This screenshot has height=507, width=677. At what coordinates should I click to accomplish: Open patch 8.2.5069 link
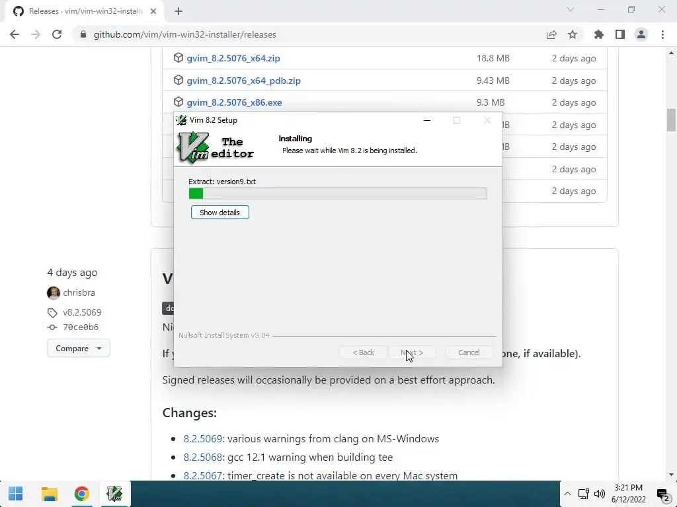point(202,439)
